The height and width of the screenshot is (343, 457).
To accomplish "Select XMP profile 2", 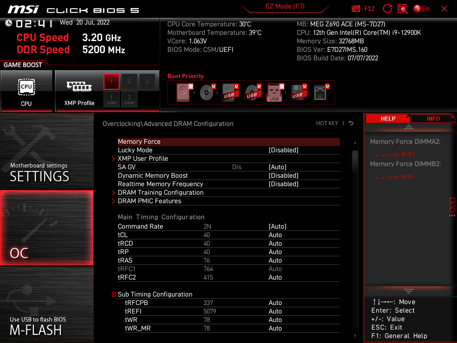I will [129, 82].
